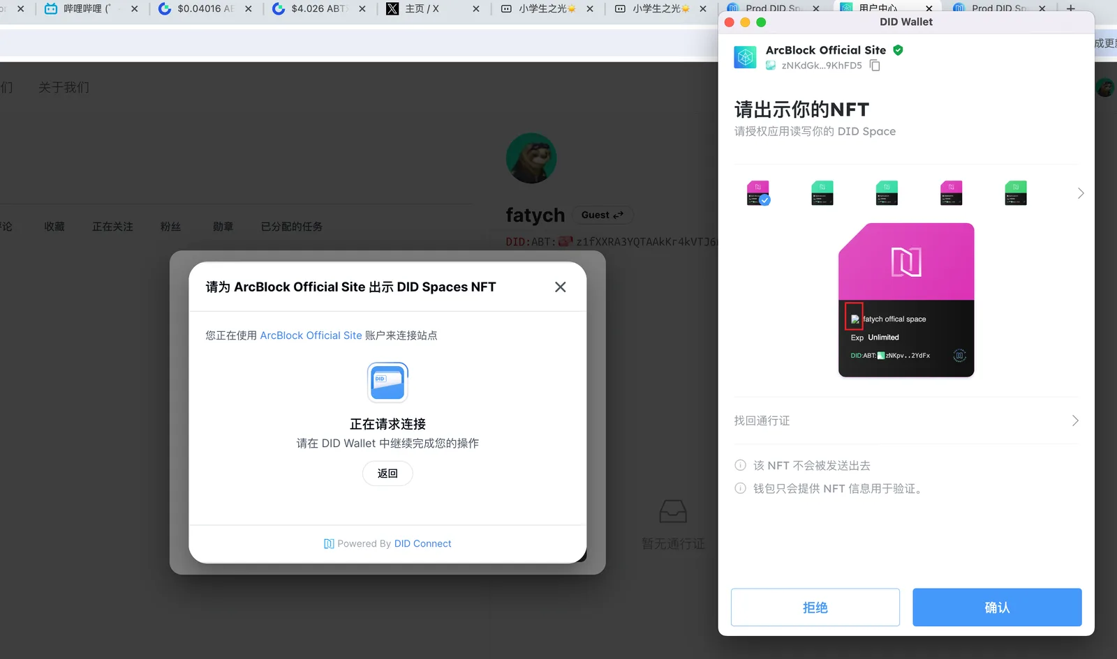Click the 'fatych offical space' card title
The width and height of the screenshot is (1117, 659).
tap(894, 319)
